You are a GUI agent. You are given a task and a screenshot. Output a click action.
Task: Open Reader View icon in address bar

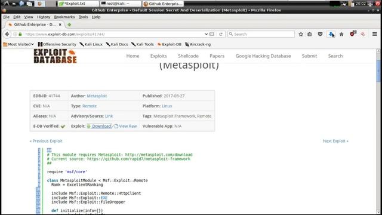212,34
